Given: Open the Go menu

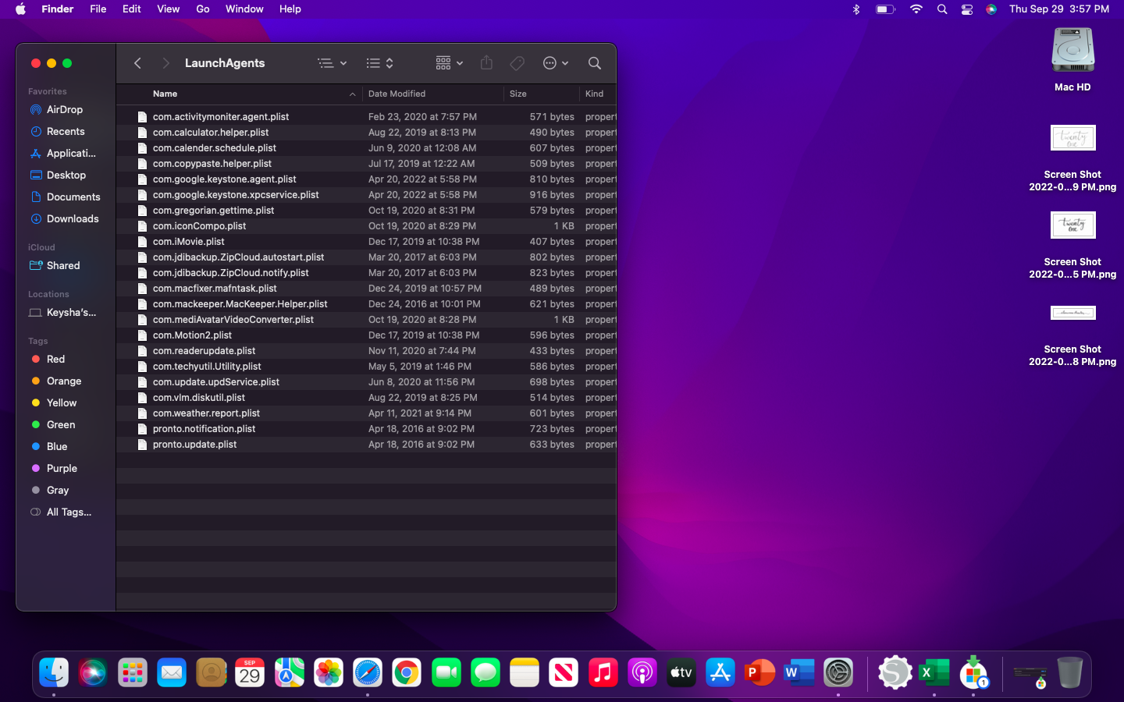Looking at the screenshot, I should [203, 9].
